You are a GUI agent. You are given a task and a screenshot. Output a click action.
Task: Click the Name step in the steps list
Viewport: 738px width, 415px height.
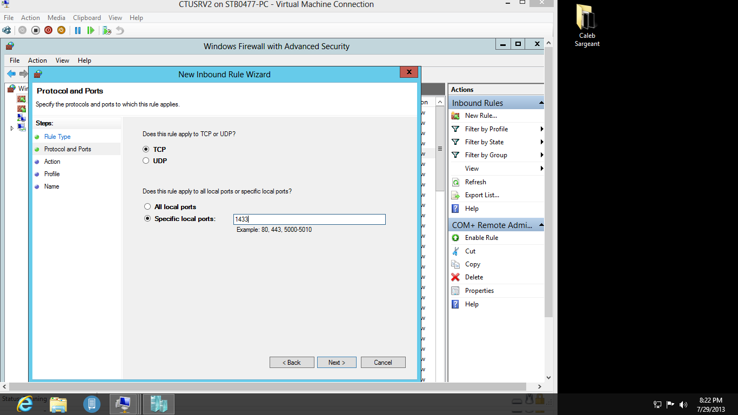52,186
